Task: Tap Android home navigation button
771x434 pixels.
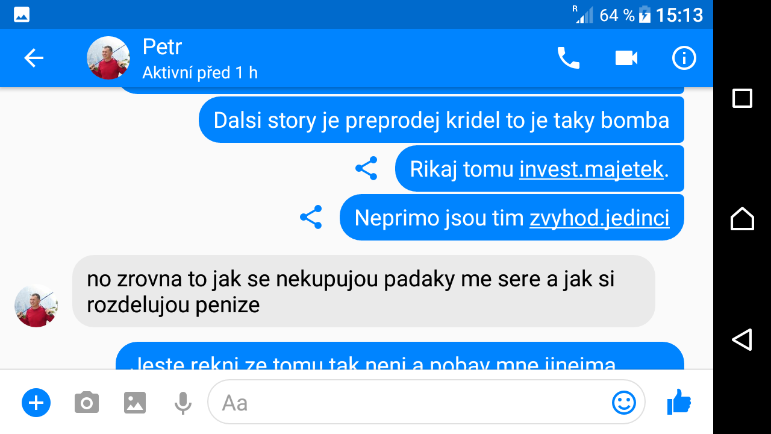Action: 742,218
